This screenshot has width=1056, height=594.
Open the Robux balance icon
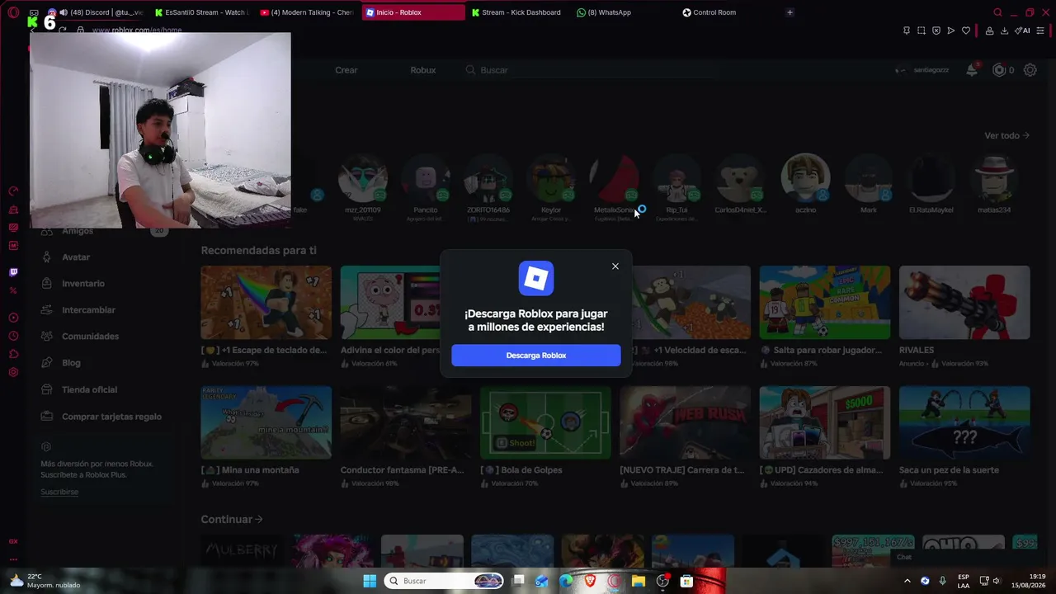pos(999,70)
